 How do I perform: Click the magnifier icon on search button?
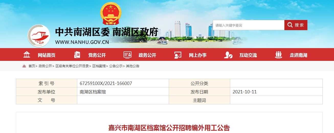(290, 25)
